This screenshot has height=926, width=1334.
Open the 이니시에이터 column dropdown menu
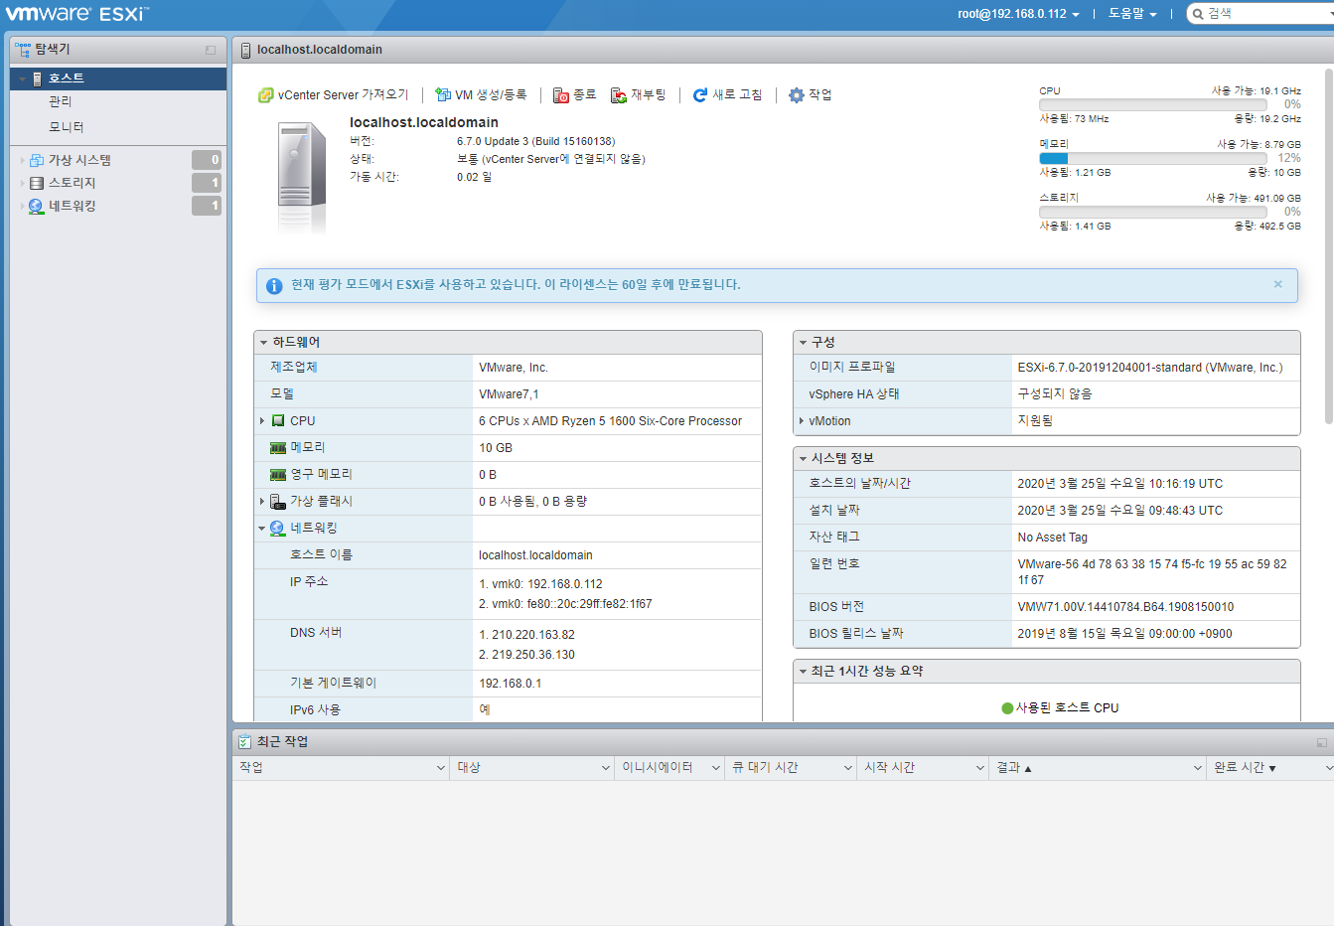coord(716,768)
